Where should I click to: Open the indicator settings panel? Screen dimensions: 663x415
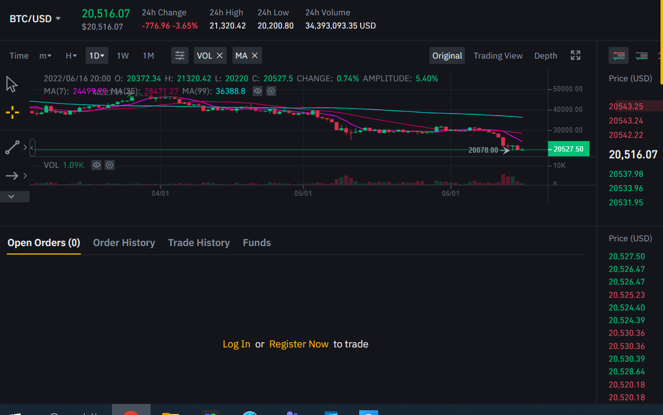[180, 55]
